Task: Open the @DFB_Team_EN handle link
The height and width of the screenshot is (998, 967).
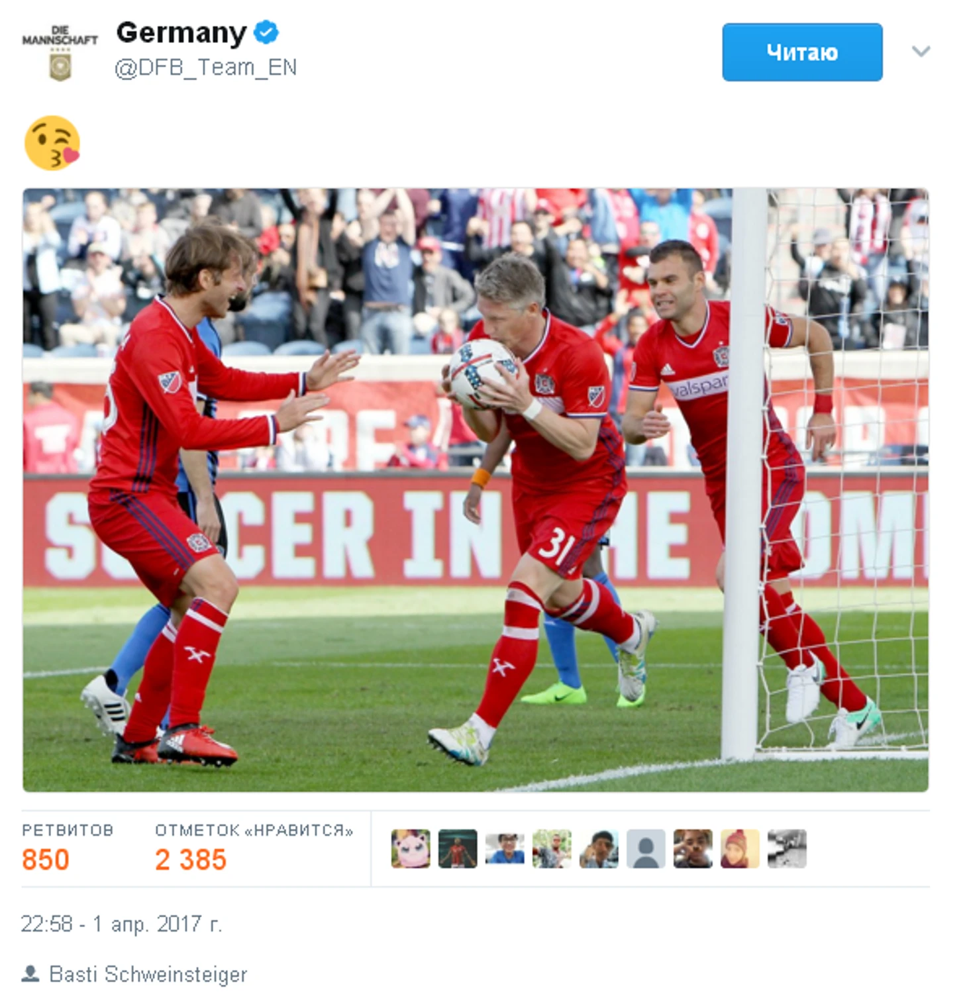Action: pyautogui.click(x=206, y=68)
